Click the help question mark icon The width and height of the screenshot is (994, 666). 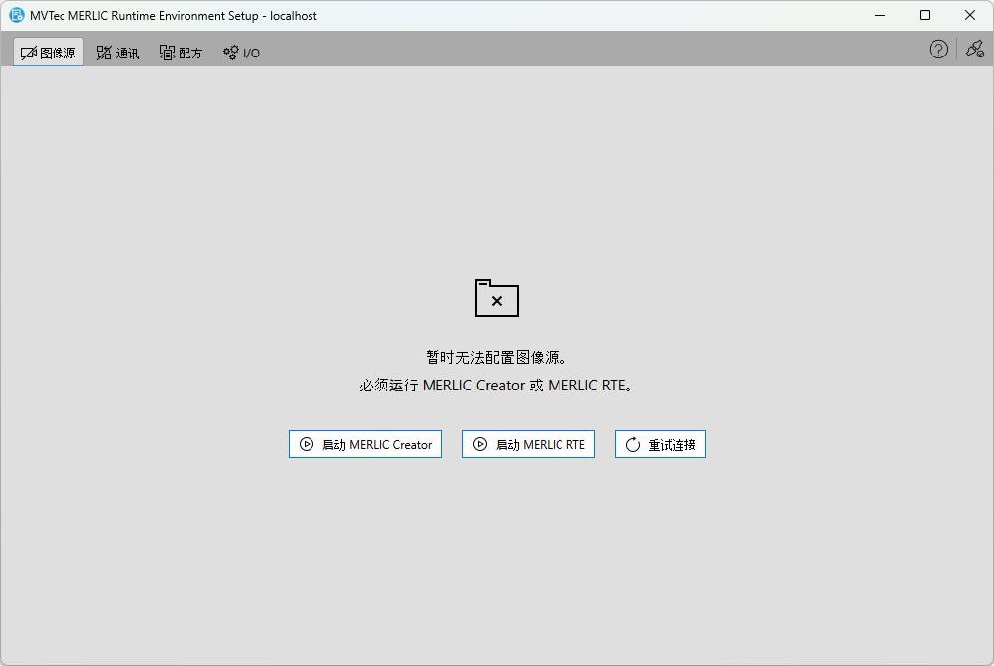click(x=938, y=50)
